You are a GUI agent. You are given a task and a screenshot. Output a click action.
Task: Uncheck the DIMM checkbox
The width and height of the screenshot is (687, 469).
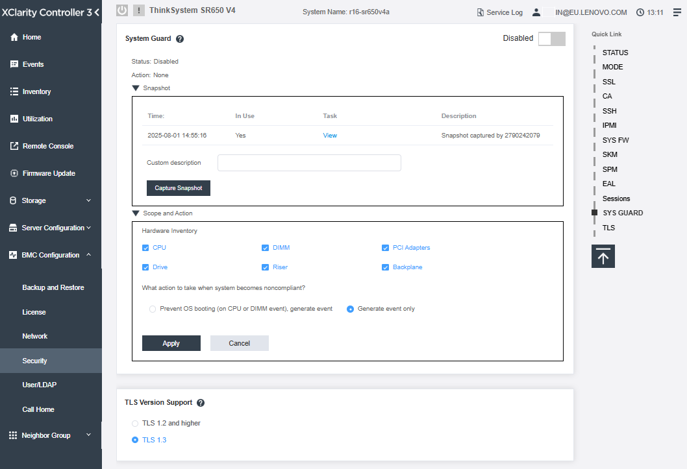265,248
